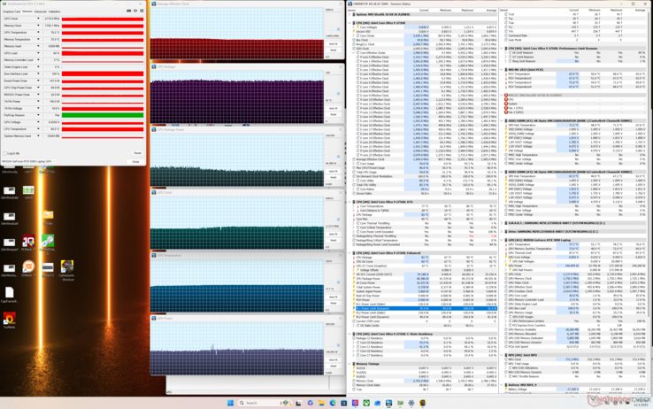Open the GPU Clock sensor dropdown
Screen dimensions: 653x409
click(x=38, y=19)
